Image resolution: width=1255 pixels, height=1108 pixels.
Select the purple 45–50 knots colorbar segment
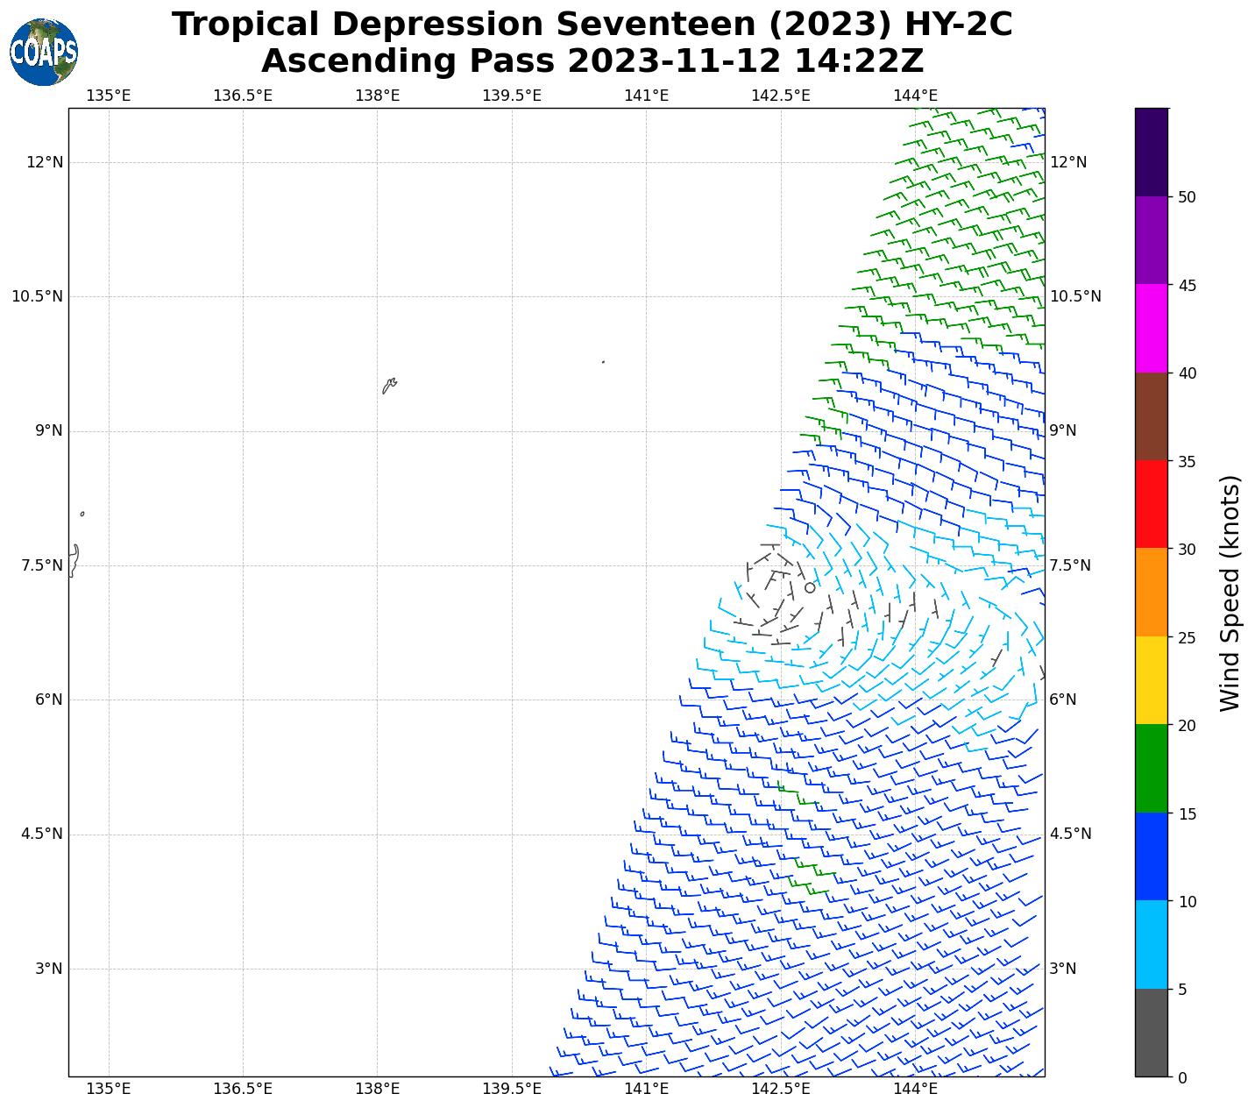coord(1151,239)
